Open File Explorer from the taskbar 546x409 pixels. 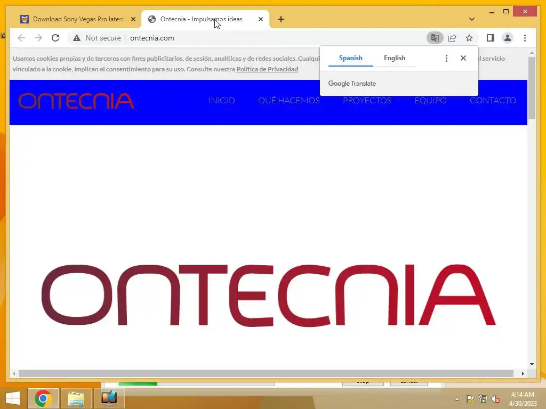[76, 398]
